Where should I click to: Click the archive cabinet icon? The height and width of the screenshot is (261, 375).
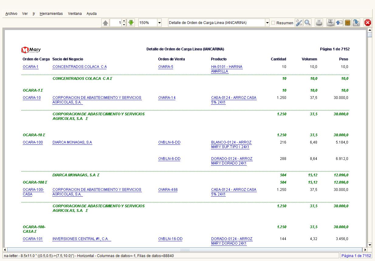pyautogui.click(x=348, y=23)
